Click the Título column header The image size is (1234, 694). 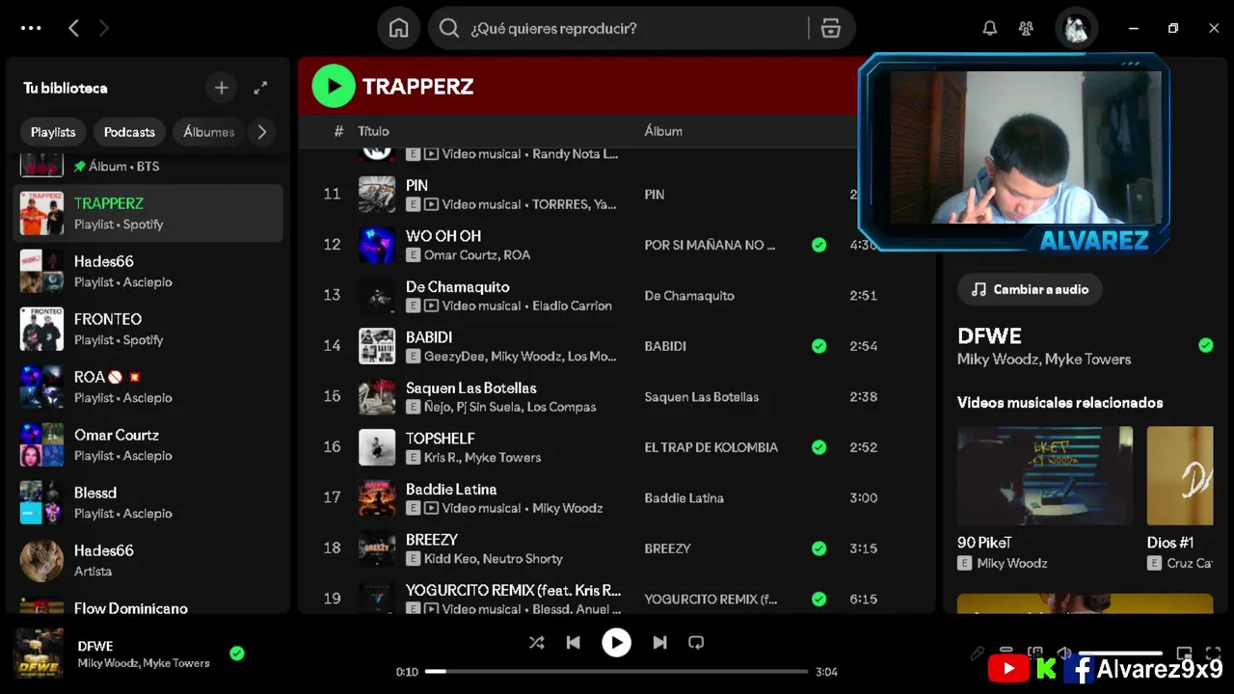click(373, 131)
